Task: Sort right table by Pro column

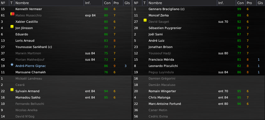Action: tap(249, 3)
